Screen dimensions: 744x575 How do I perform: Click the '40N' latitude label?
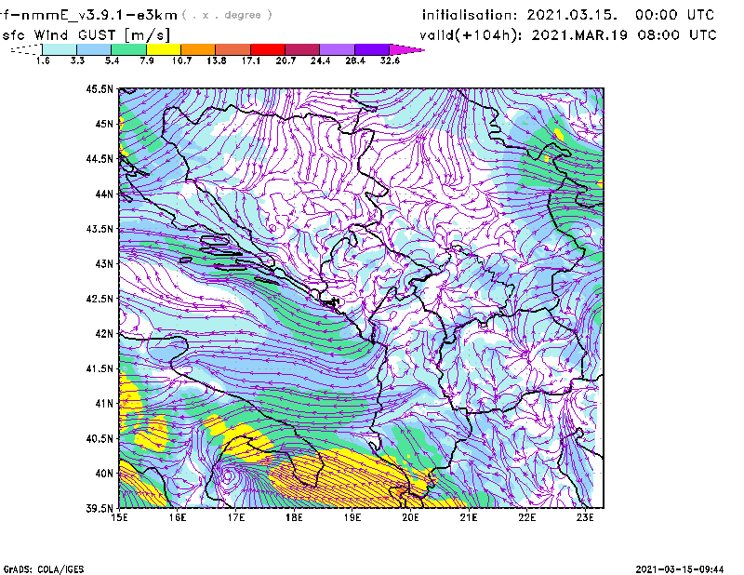[x=104, y=474]
